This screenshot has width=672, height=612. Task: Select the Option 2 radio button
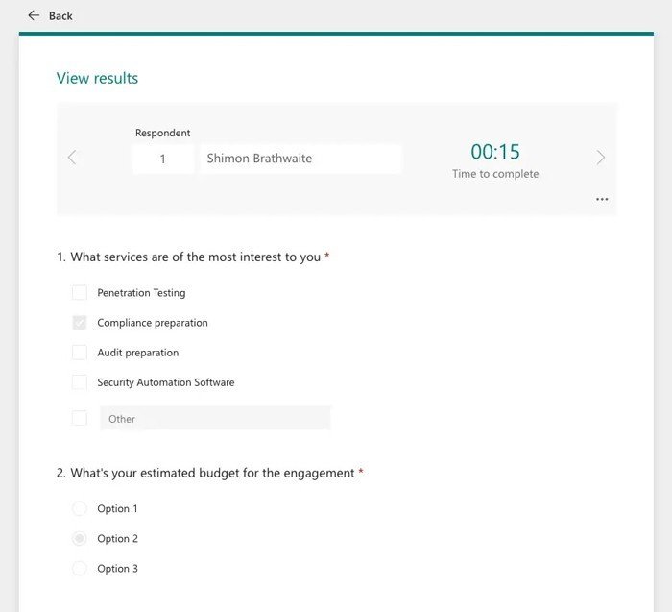click(x=80, y=539)
